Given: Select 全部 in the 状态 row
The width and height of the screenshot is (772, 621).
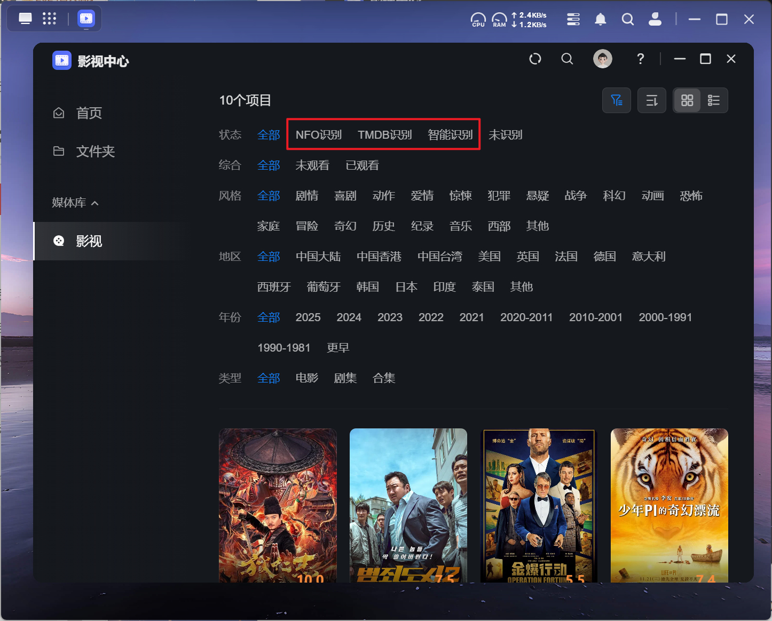Looking at the screenshot, I should click(269, 135).
